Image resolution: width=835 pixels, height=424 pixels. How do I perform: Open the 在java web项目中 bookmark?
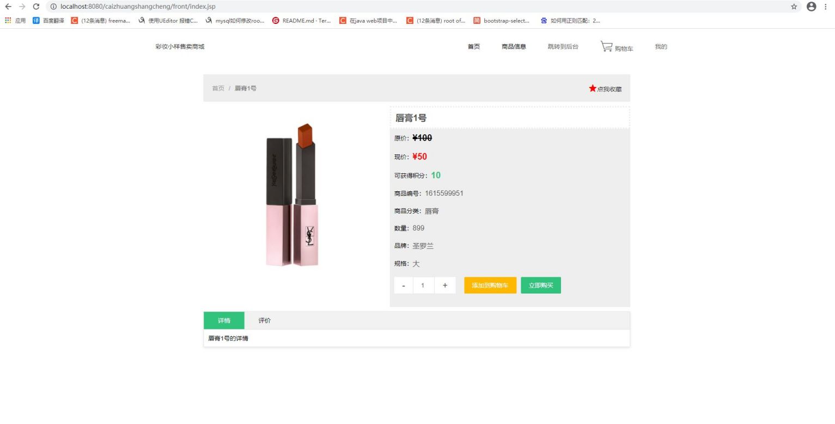pyautogui.click(x=368, y=21)
